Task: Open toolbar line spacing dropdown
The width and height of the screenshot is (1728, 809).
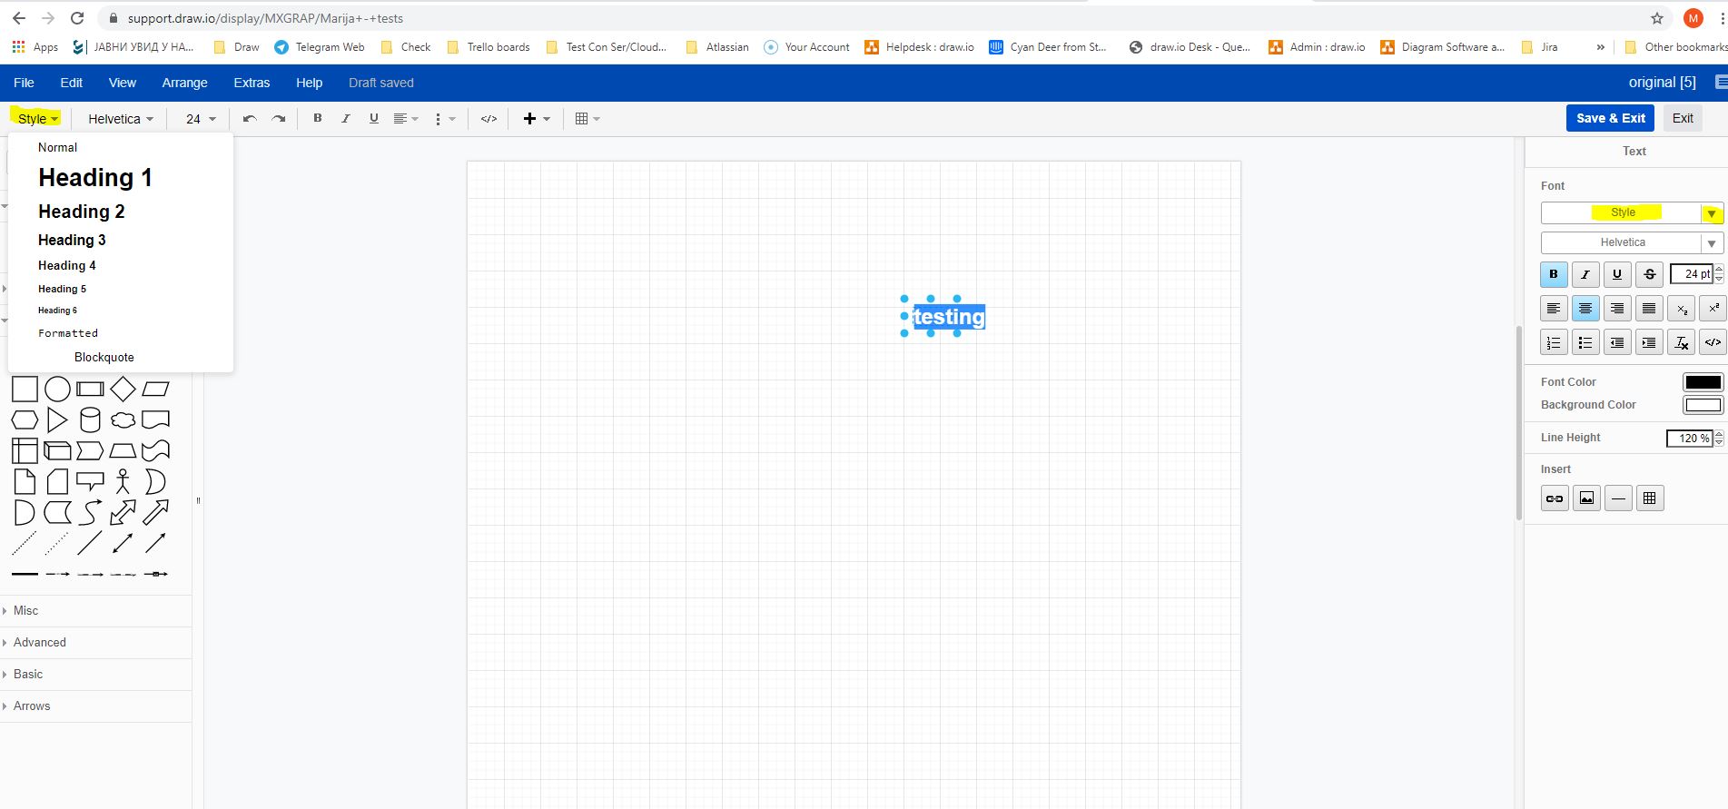Action: 444,119
